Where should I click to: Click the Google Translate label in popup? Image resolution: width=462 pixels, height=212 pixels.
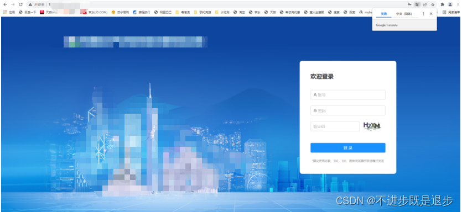coord(387,25)
